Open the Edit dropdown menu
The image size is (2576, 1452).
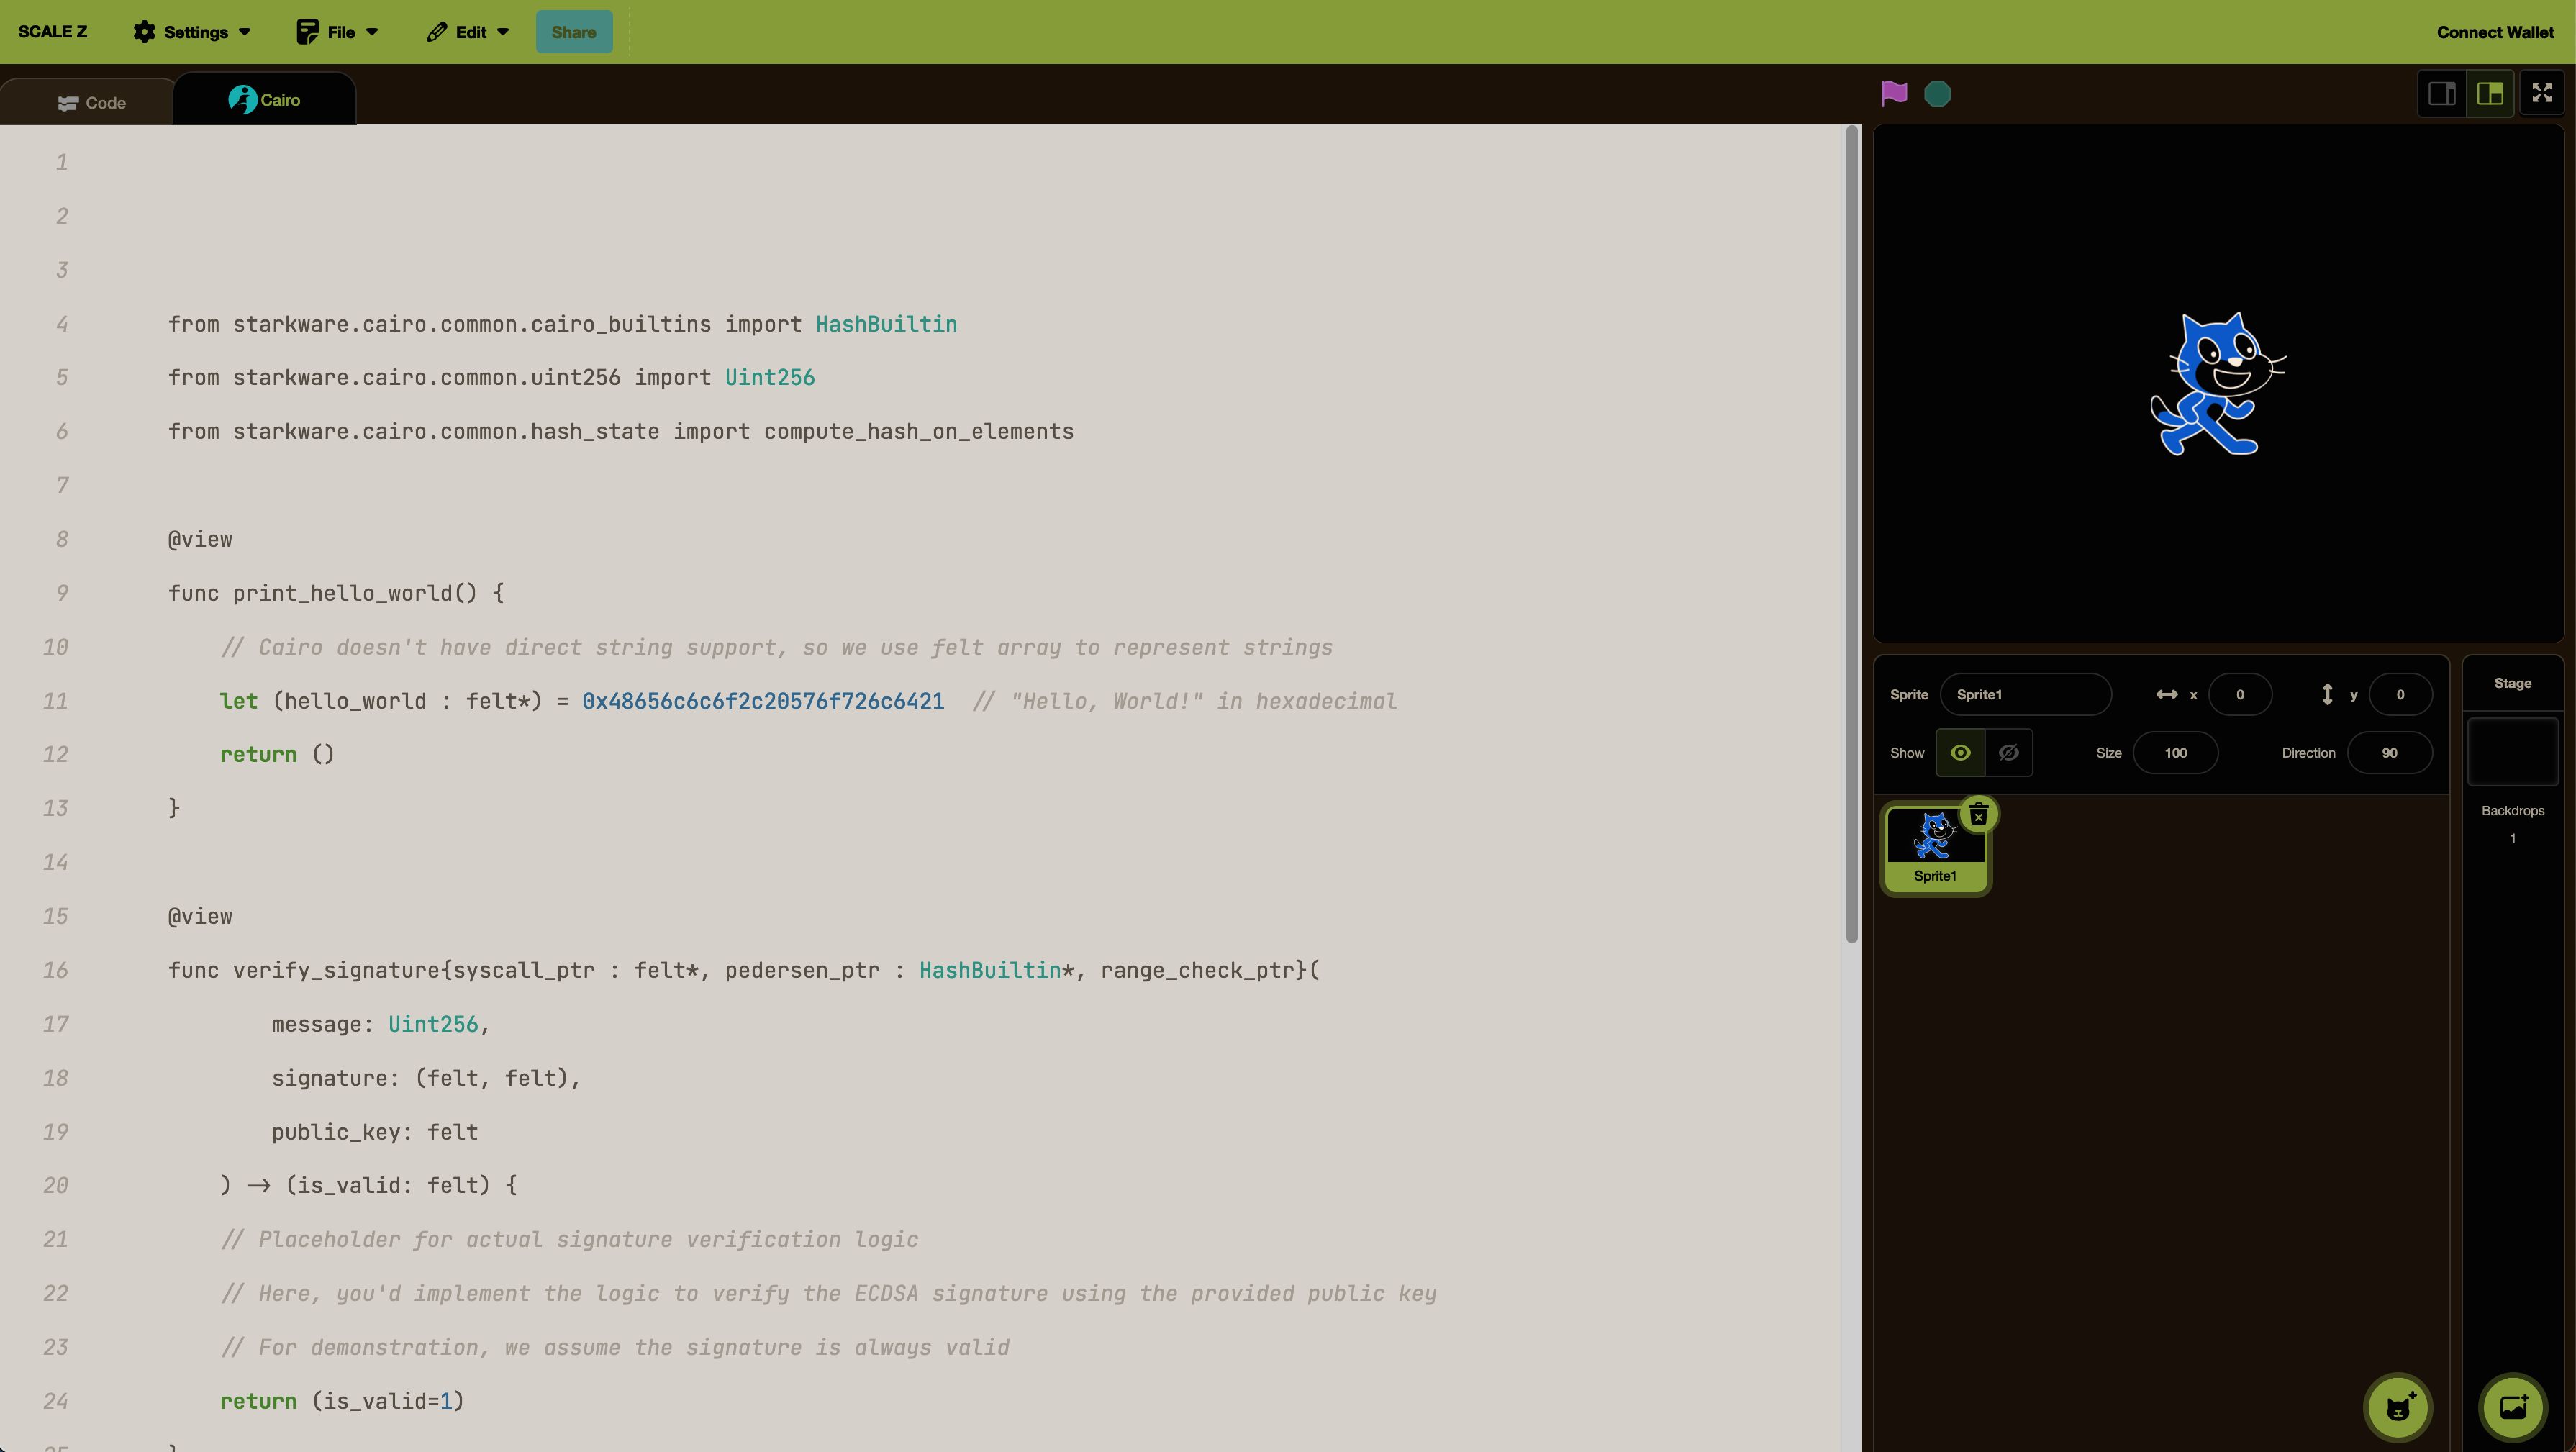[466, 32]
